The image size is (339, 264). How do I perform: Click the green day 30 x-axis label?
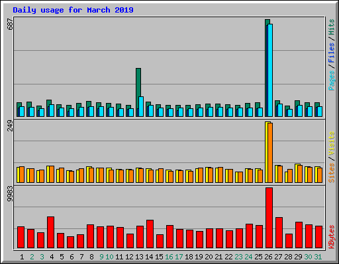point(308,257)
